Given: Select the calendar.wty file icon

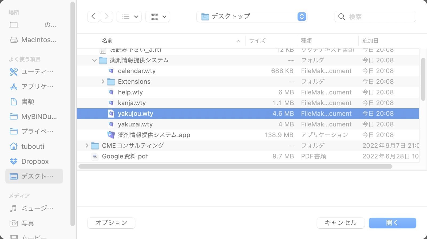Looking at the screenshot, I should [x=111, y=71].
